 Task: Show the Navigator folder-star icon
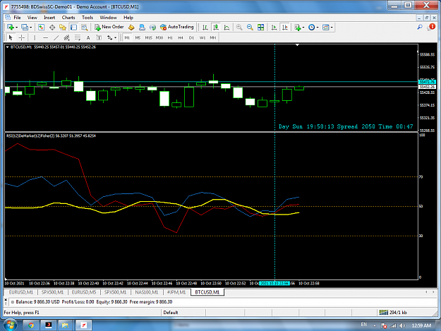[x=63, y=28]
